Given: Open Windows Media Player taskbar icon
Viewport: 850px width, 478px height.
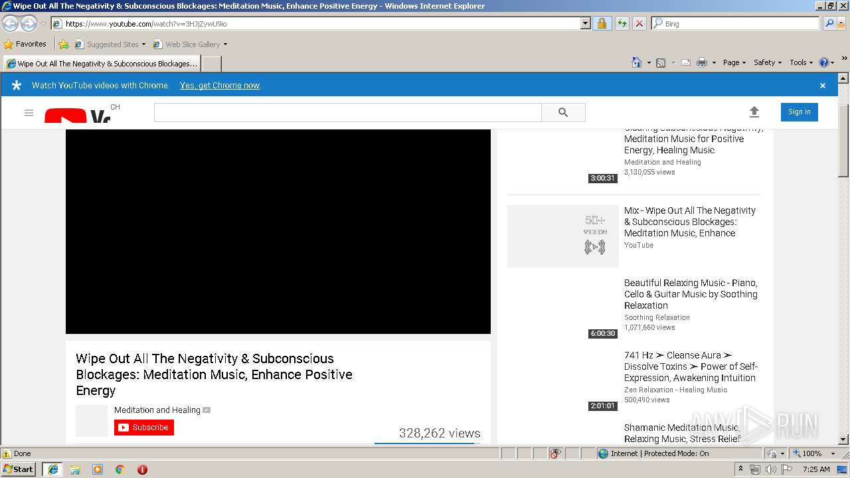Looking at the screenshot, I should [x=98, y=469].
